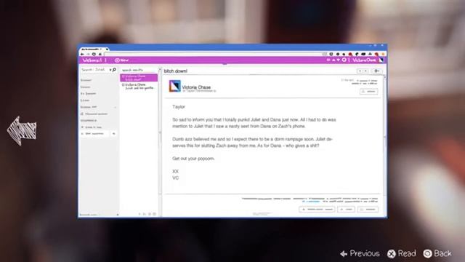Select the highlighted Victoria Chase email
The height and width of the screenshot is (262, 465).
[x=139, y=78]
